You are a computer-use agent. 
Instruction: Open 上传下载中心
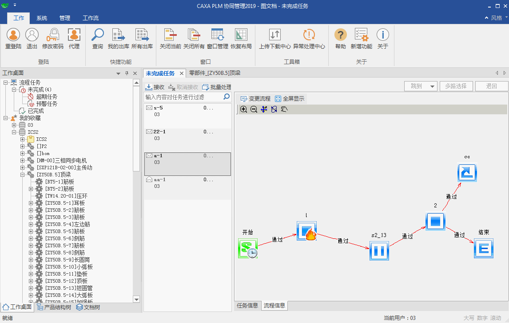point(274,39)
